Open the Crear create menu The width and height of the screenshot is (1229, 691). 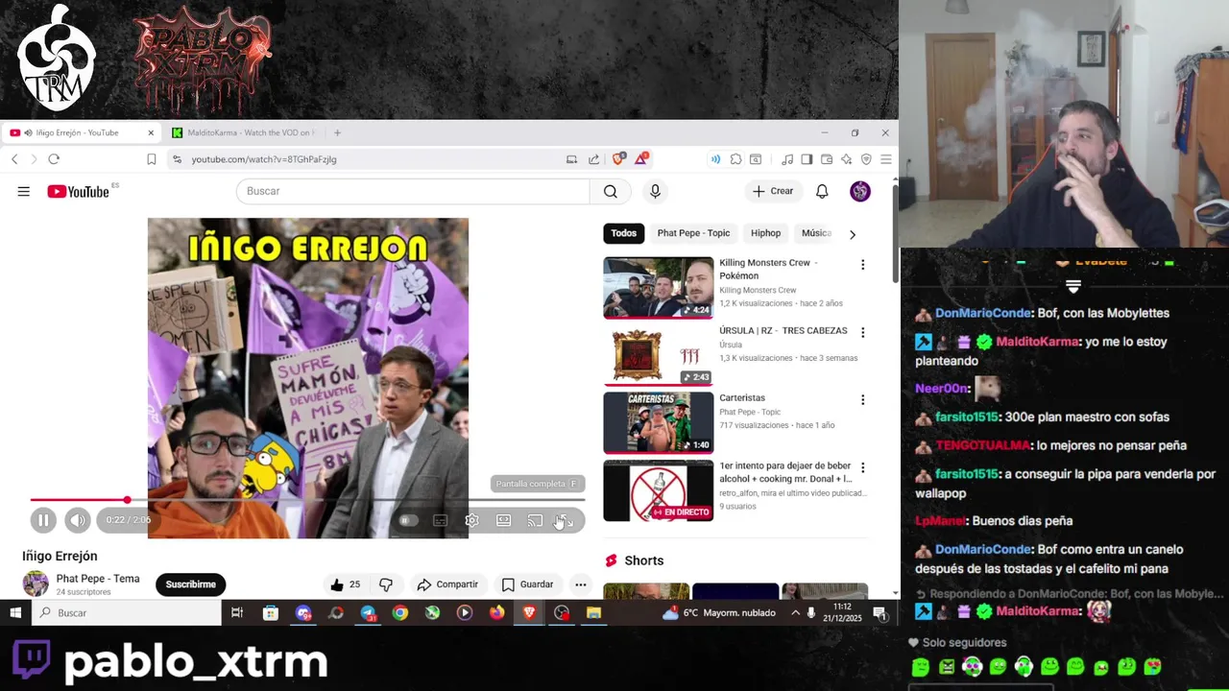coord(773,191)
